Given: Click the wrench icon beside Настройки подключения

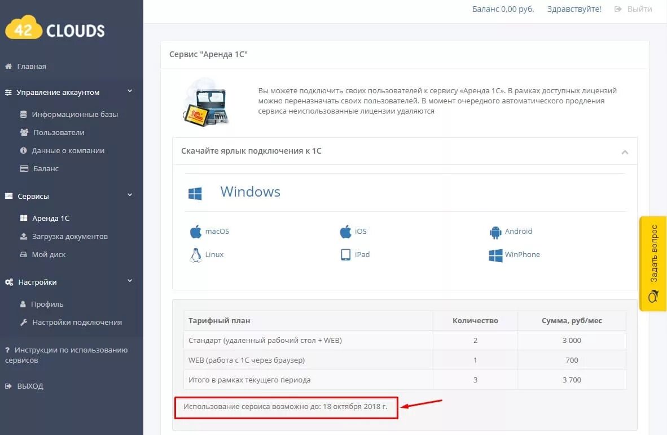Looking at the screenshot, I should point(24,323).
